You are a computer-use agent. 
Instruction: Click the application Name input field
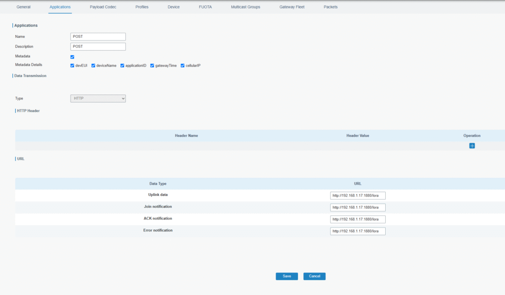(x=98, y=36)
